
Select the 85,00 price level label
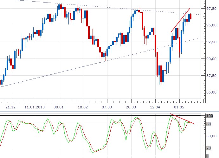coord(211,93)
